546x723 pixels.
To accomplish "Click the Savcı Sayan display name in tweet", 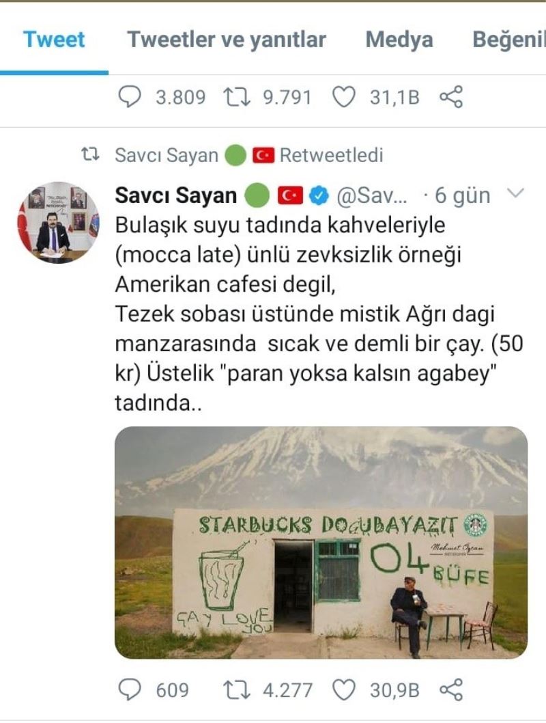I will [x=176, y=195].
